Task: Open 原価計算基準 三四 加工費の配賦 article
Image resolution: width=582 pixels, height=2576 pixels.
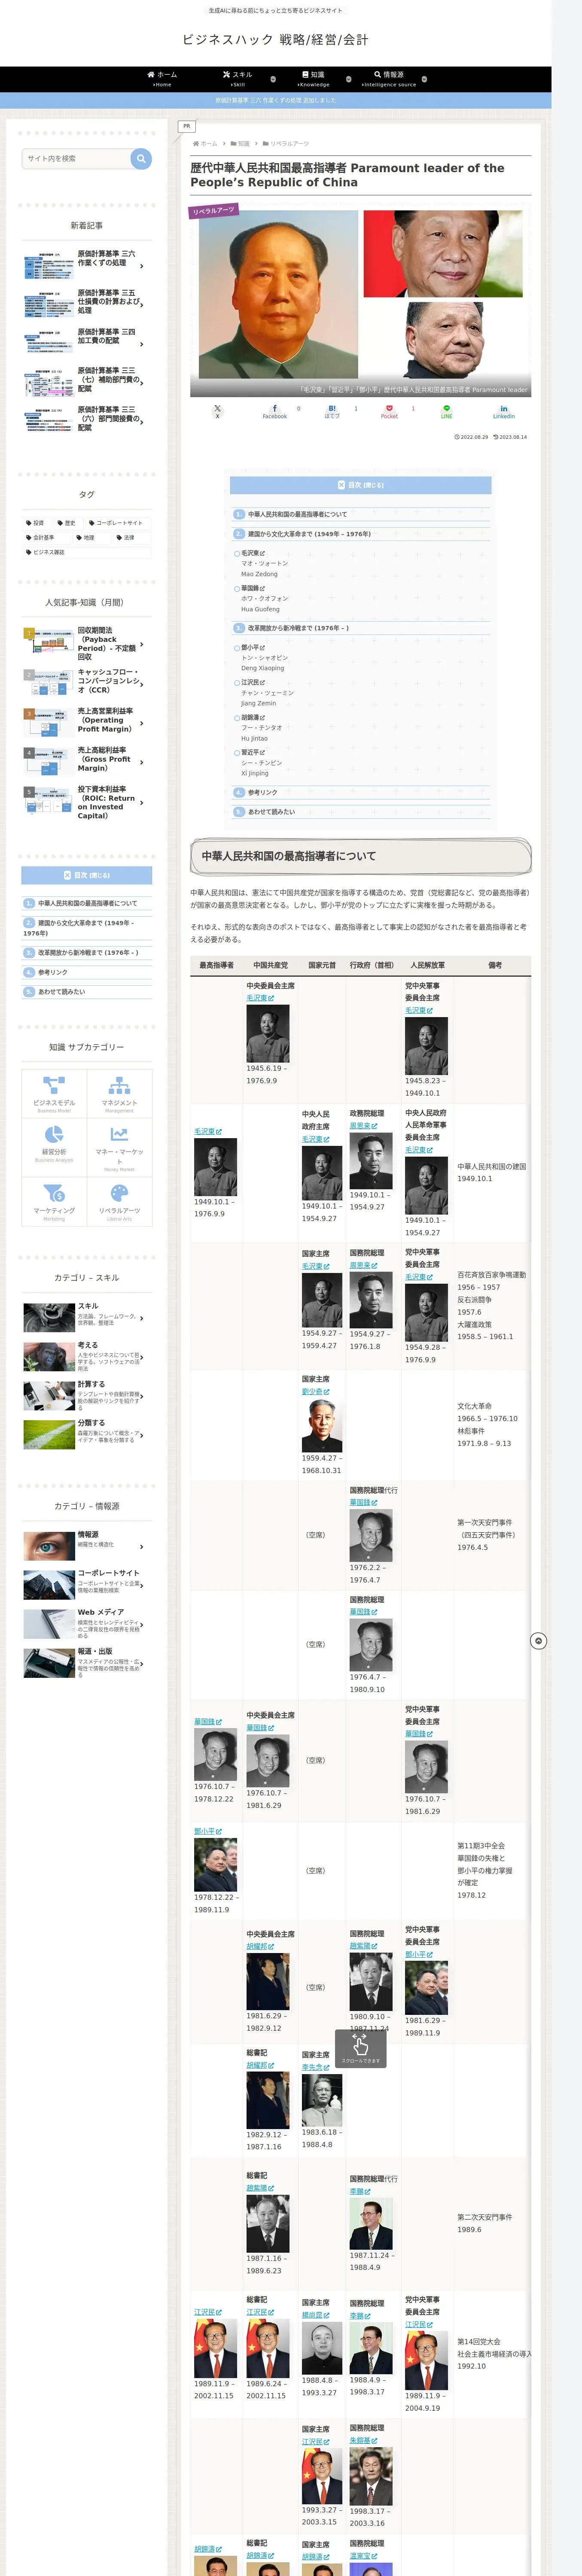Action: click(87, 343)
